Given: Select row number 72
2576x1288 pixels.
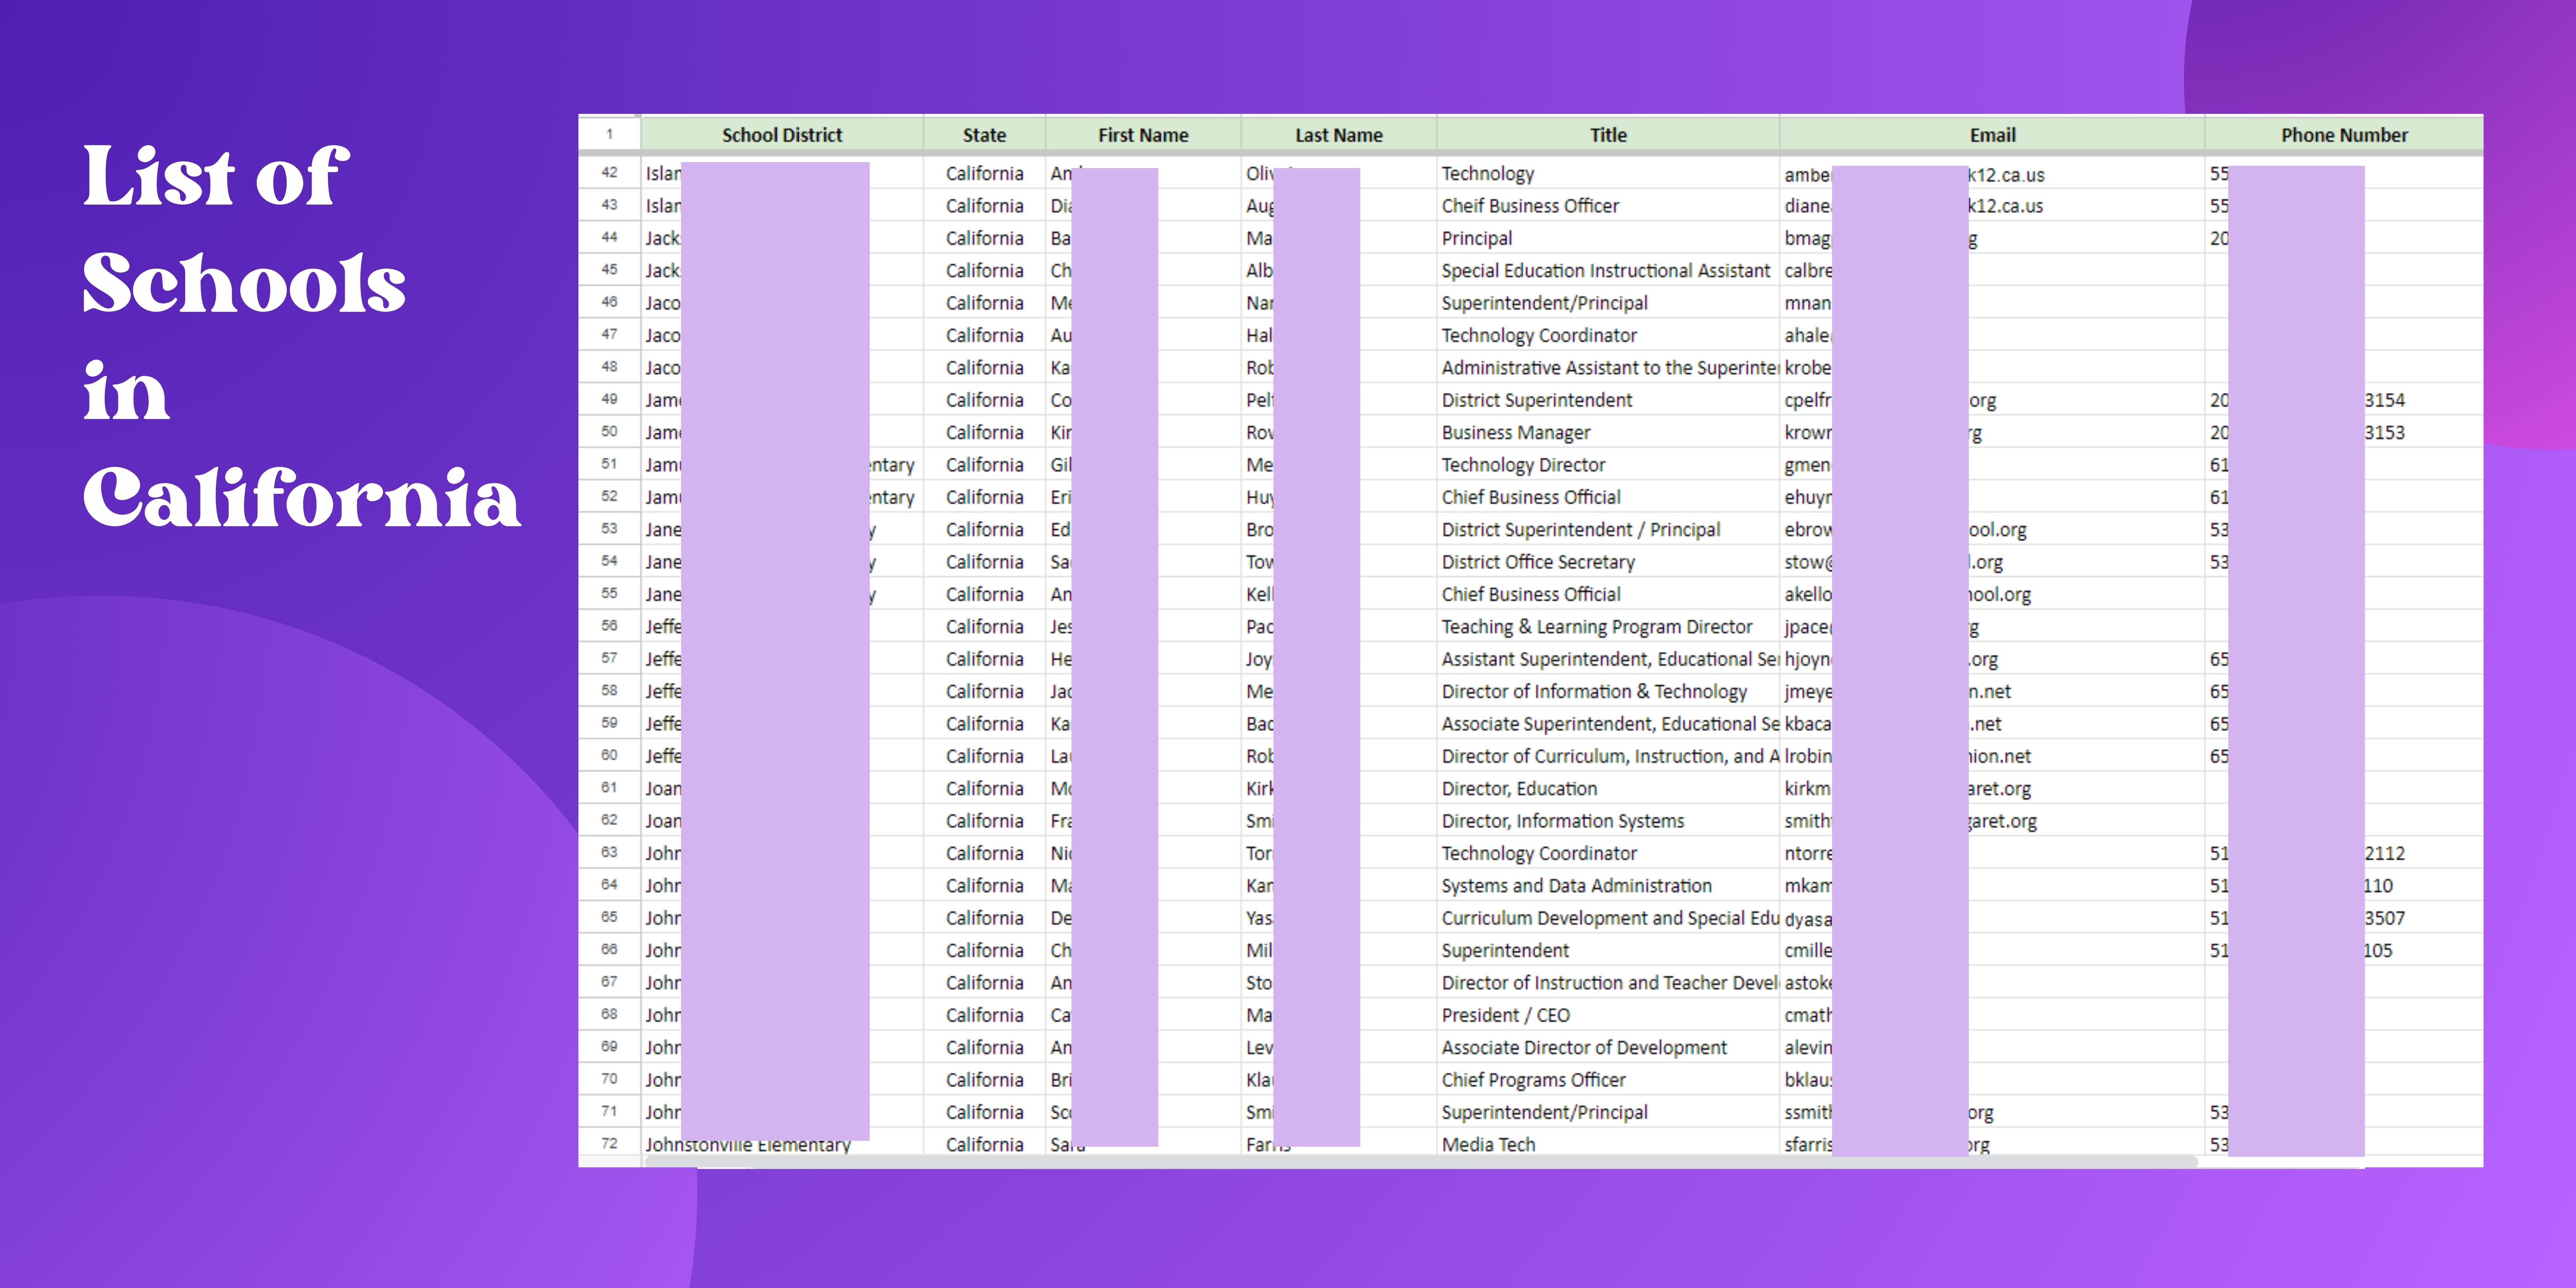Looking at the screenshot, I should click(x=609, y=1143).
